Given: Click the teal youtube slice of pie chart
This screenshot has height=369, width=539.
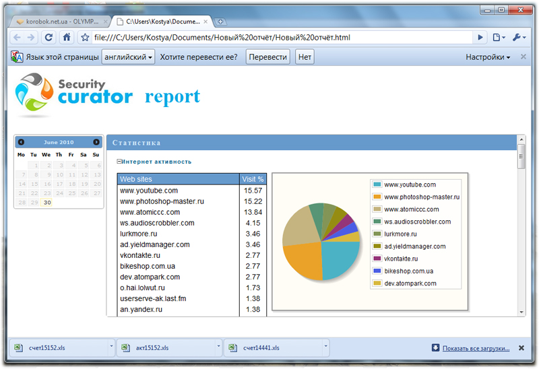Looking at the screenshot, I should click(339, 258).
